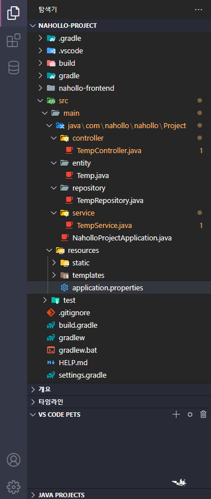Viewport: 211px width, 499px height.
Task: Open the Explorer view in activity bar
Action: 14,12
